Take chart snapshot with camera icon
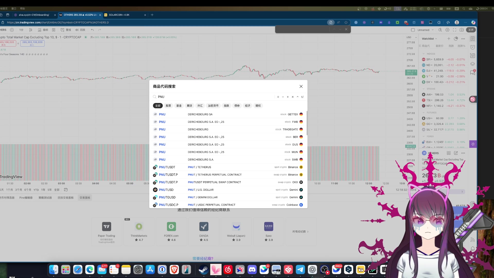This screenshot has height=278, width=494. (x=462, y=30)
